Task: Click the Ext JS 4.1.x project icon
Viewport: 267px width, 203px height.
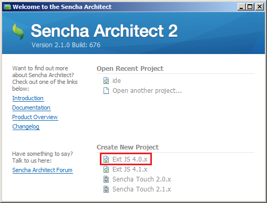Action: coord(106,169)
